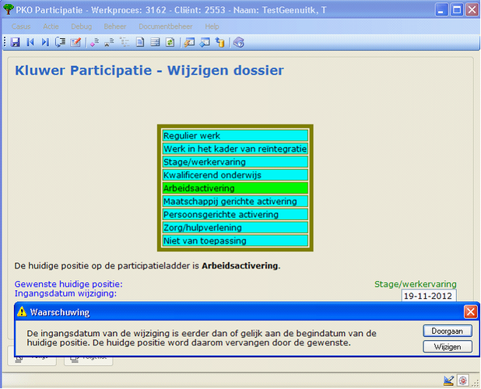Click the Ingangsdatum wijziging label

pos(65,293)
